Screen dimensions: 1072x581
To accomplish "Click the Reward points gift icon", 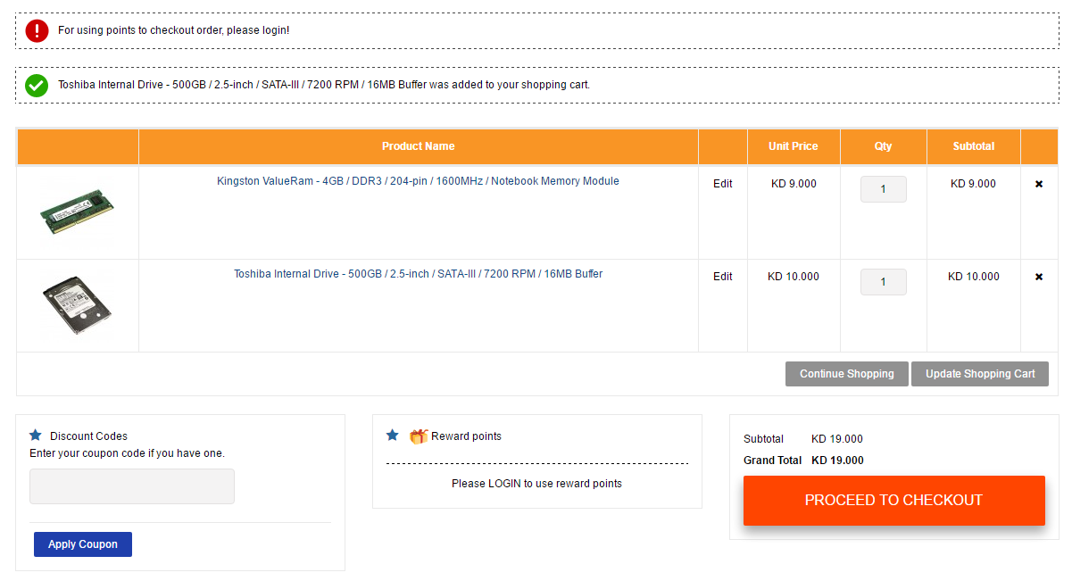I will [419, 436].
